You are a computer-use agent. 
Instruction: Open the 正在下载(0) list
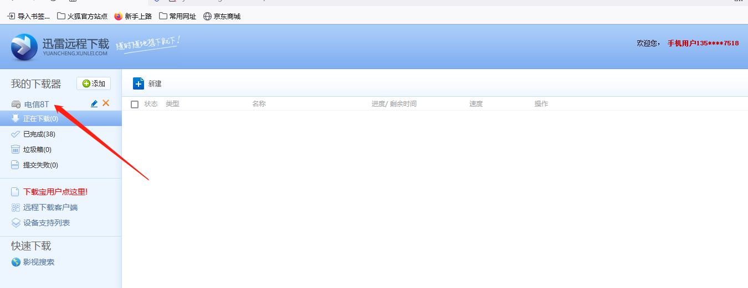click(x=40, y=119)
